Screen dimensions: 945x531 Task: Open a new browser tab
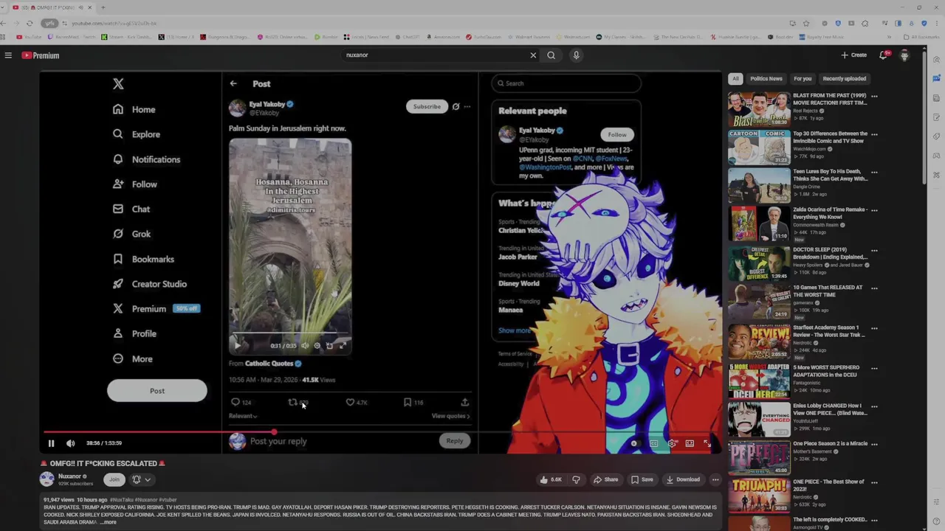tap(103, 7)
